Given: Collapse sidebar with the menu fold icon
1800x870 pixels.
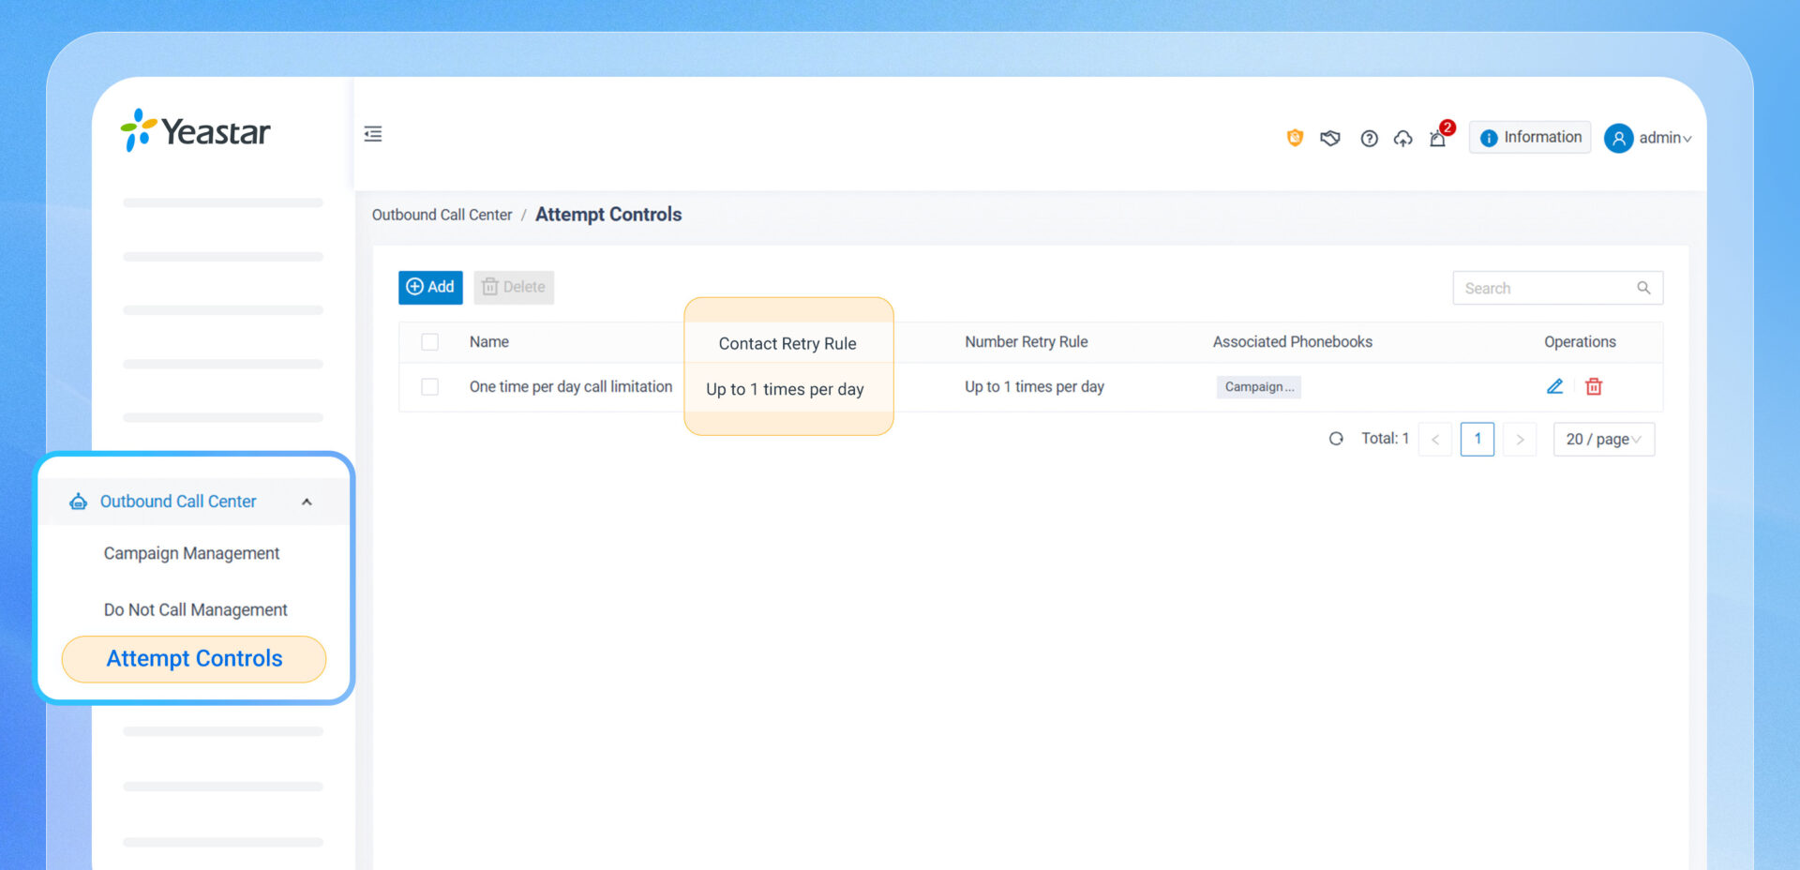Looking at the screenshot, I should pyautogui.click(x=373, y=134).
